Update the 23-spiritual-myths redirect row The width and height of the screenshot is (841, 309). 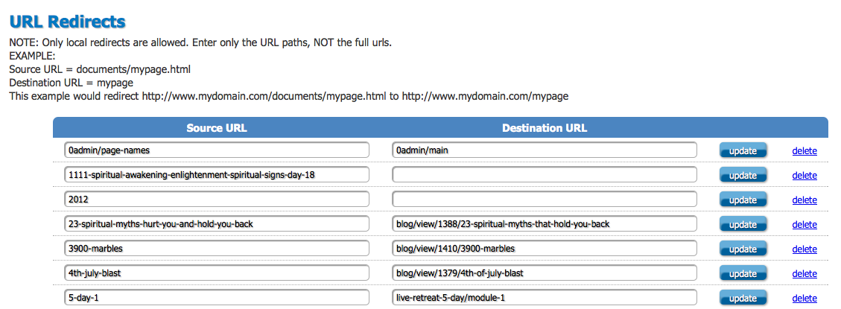[x=743, y=225]
